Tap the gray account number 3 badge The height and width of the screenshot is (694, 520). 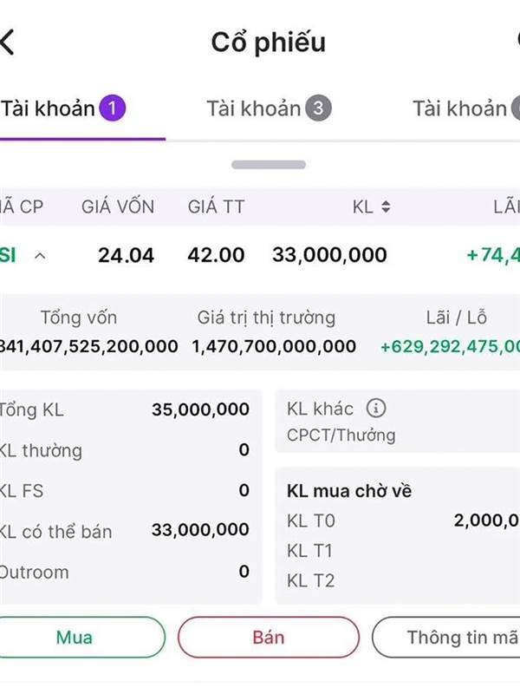pos(318,108)
